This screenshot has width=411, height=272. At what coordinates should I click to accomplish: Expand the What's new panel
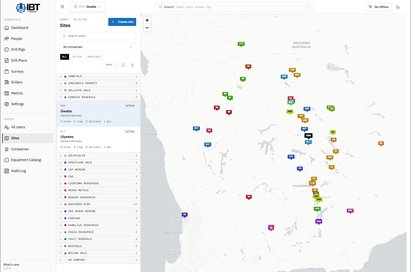coord(28,266)
